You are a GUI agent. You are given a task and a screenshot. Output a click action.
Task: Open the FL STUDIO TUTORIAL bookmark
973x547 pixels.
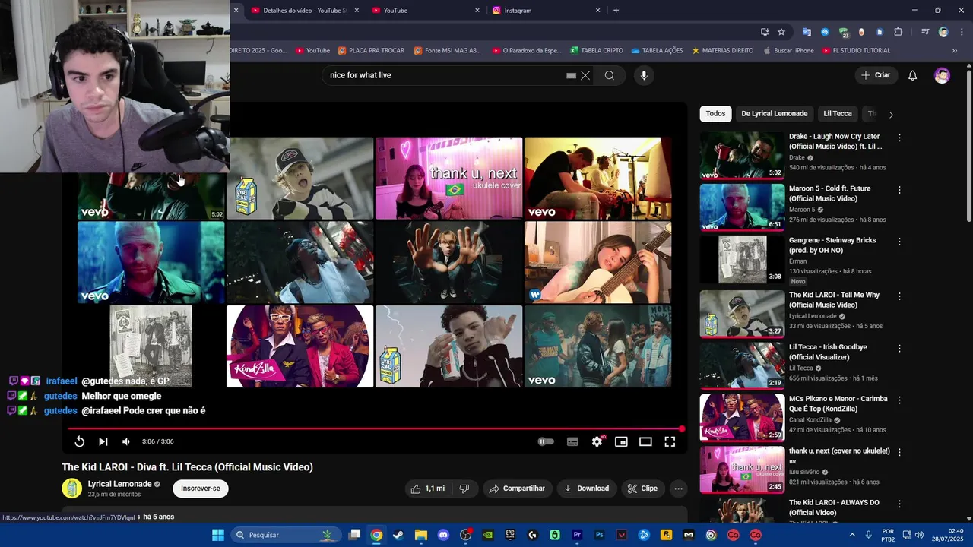(856, 51)
